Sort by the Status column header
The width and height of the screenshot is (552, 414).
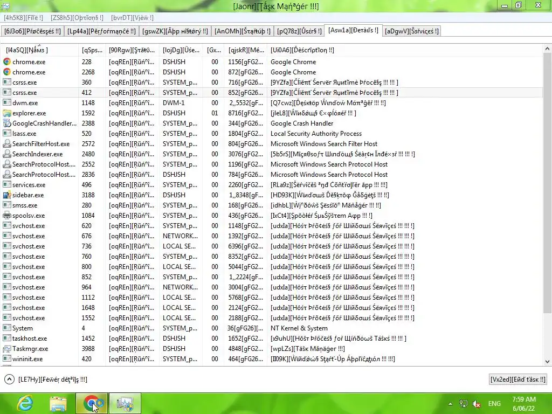pos(132,50)
